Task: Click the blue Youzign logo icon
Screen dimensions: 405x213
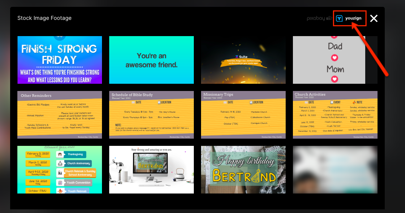Action: 339,18
